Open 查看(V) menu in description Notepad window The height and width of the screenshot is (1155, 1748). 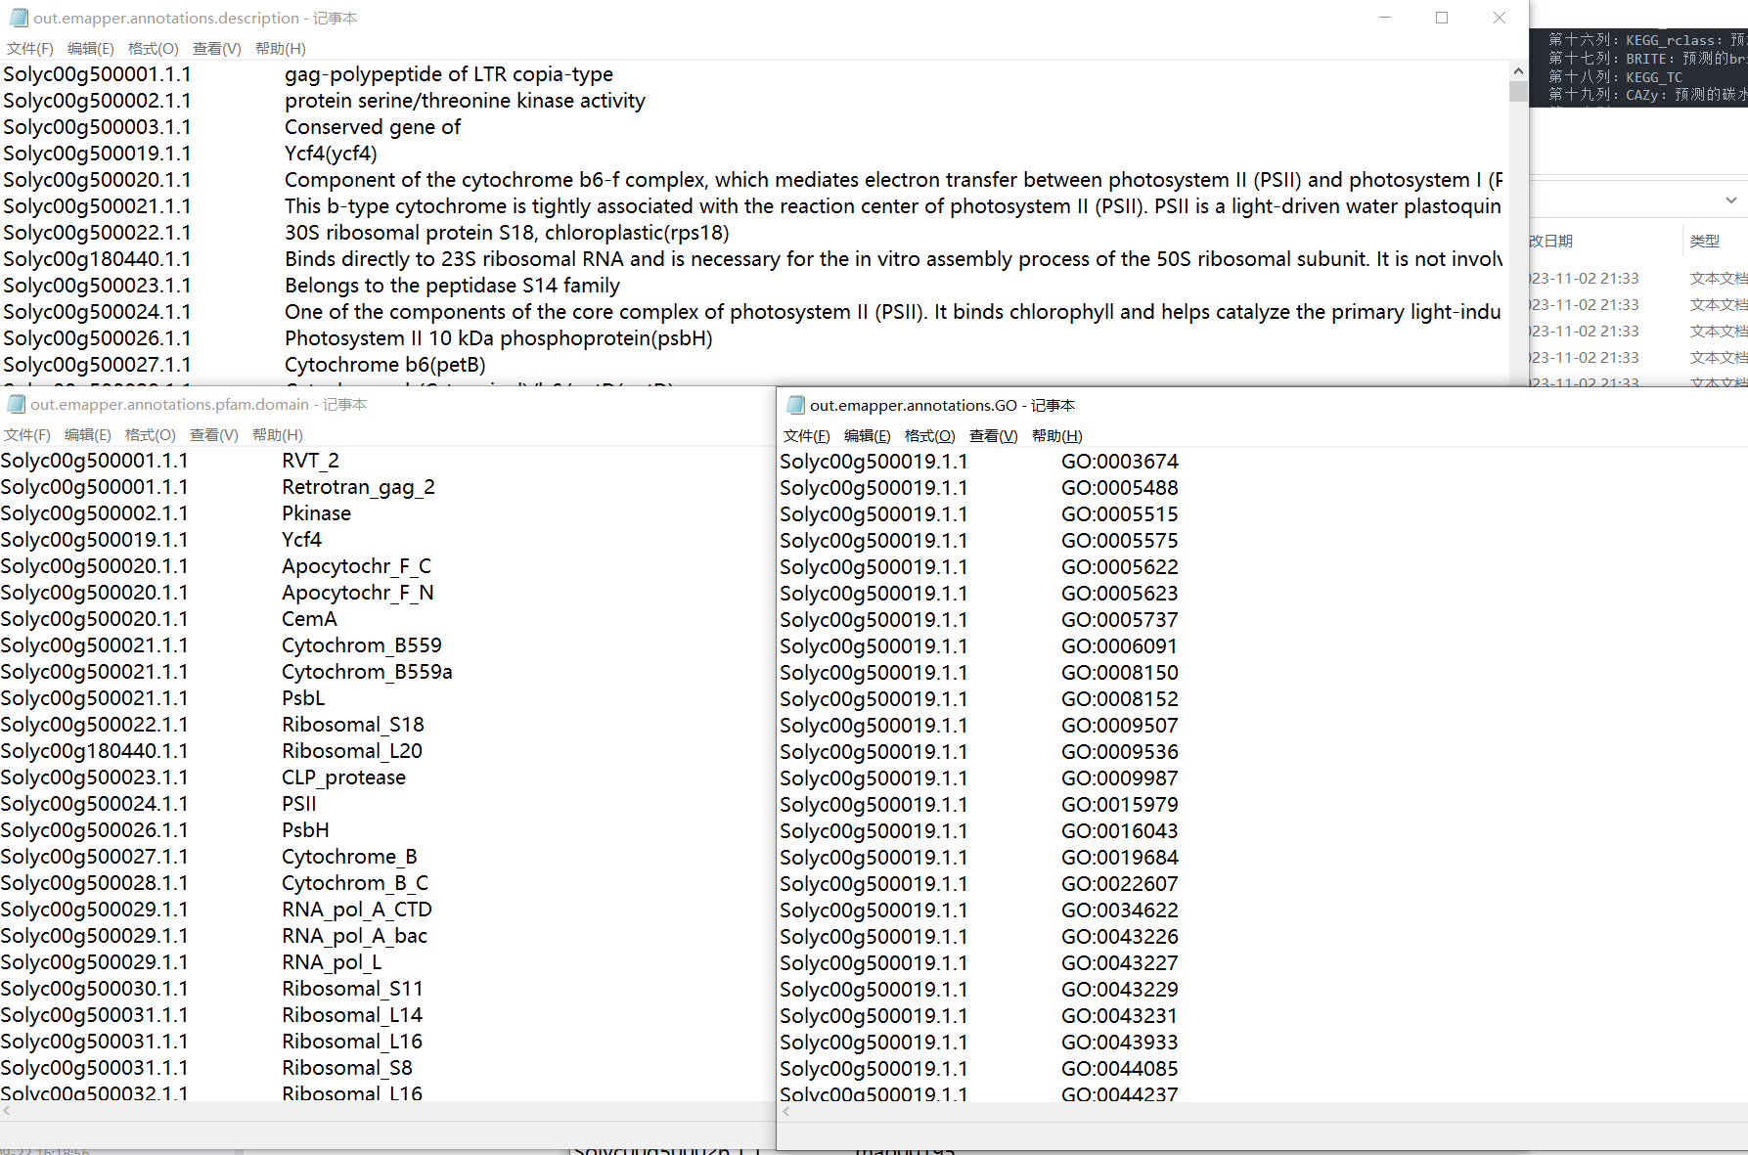click(216, 49)
